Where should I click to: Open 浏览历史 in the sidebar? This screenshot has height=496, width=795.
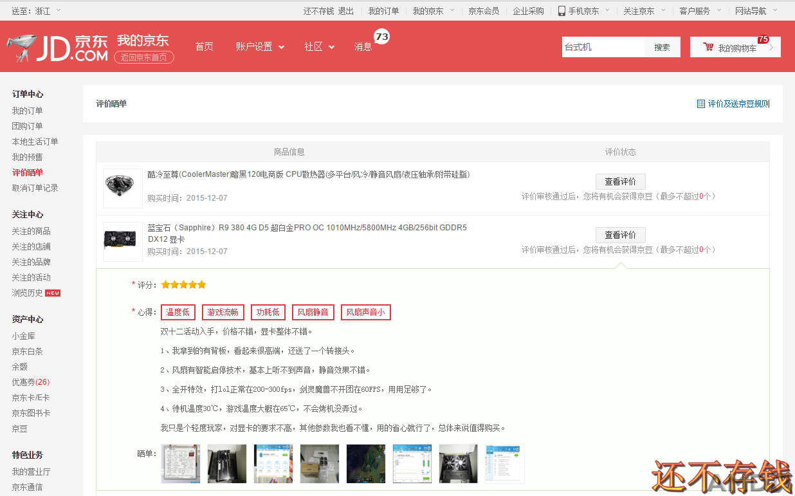(x=27, y=293)
